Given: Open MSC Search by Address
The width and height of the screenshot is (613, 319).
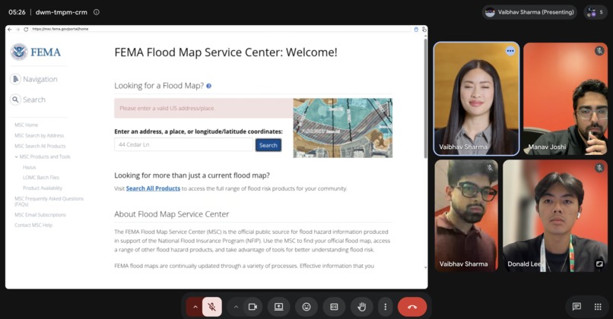Looking at the screenshot, I should click(x=39, y=135).
